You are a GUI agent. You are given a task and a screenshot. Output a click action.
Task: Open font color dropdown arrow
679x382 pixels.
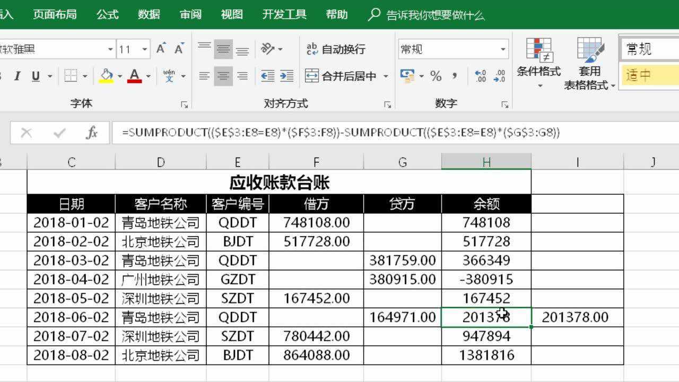click(148, 76)
